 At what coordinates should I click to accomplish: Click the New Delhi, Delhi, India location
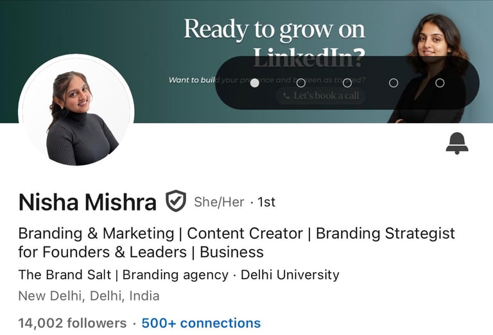pyautogui.click(x=89, y=296)
